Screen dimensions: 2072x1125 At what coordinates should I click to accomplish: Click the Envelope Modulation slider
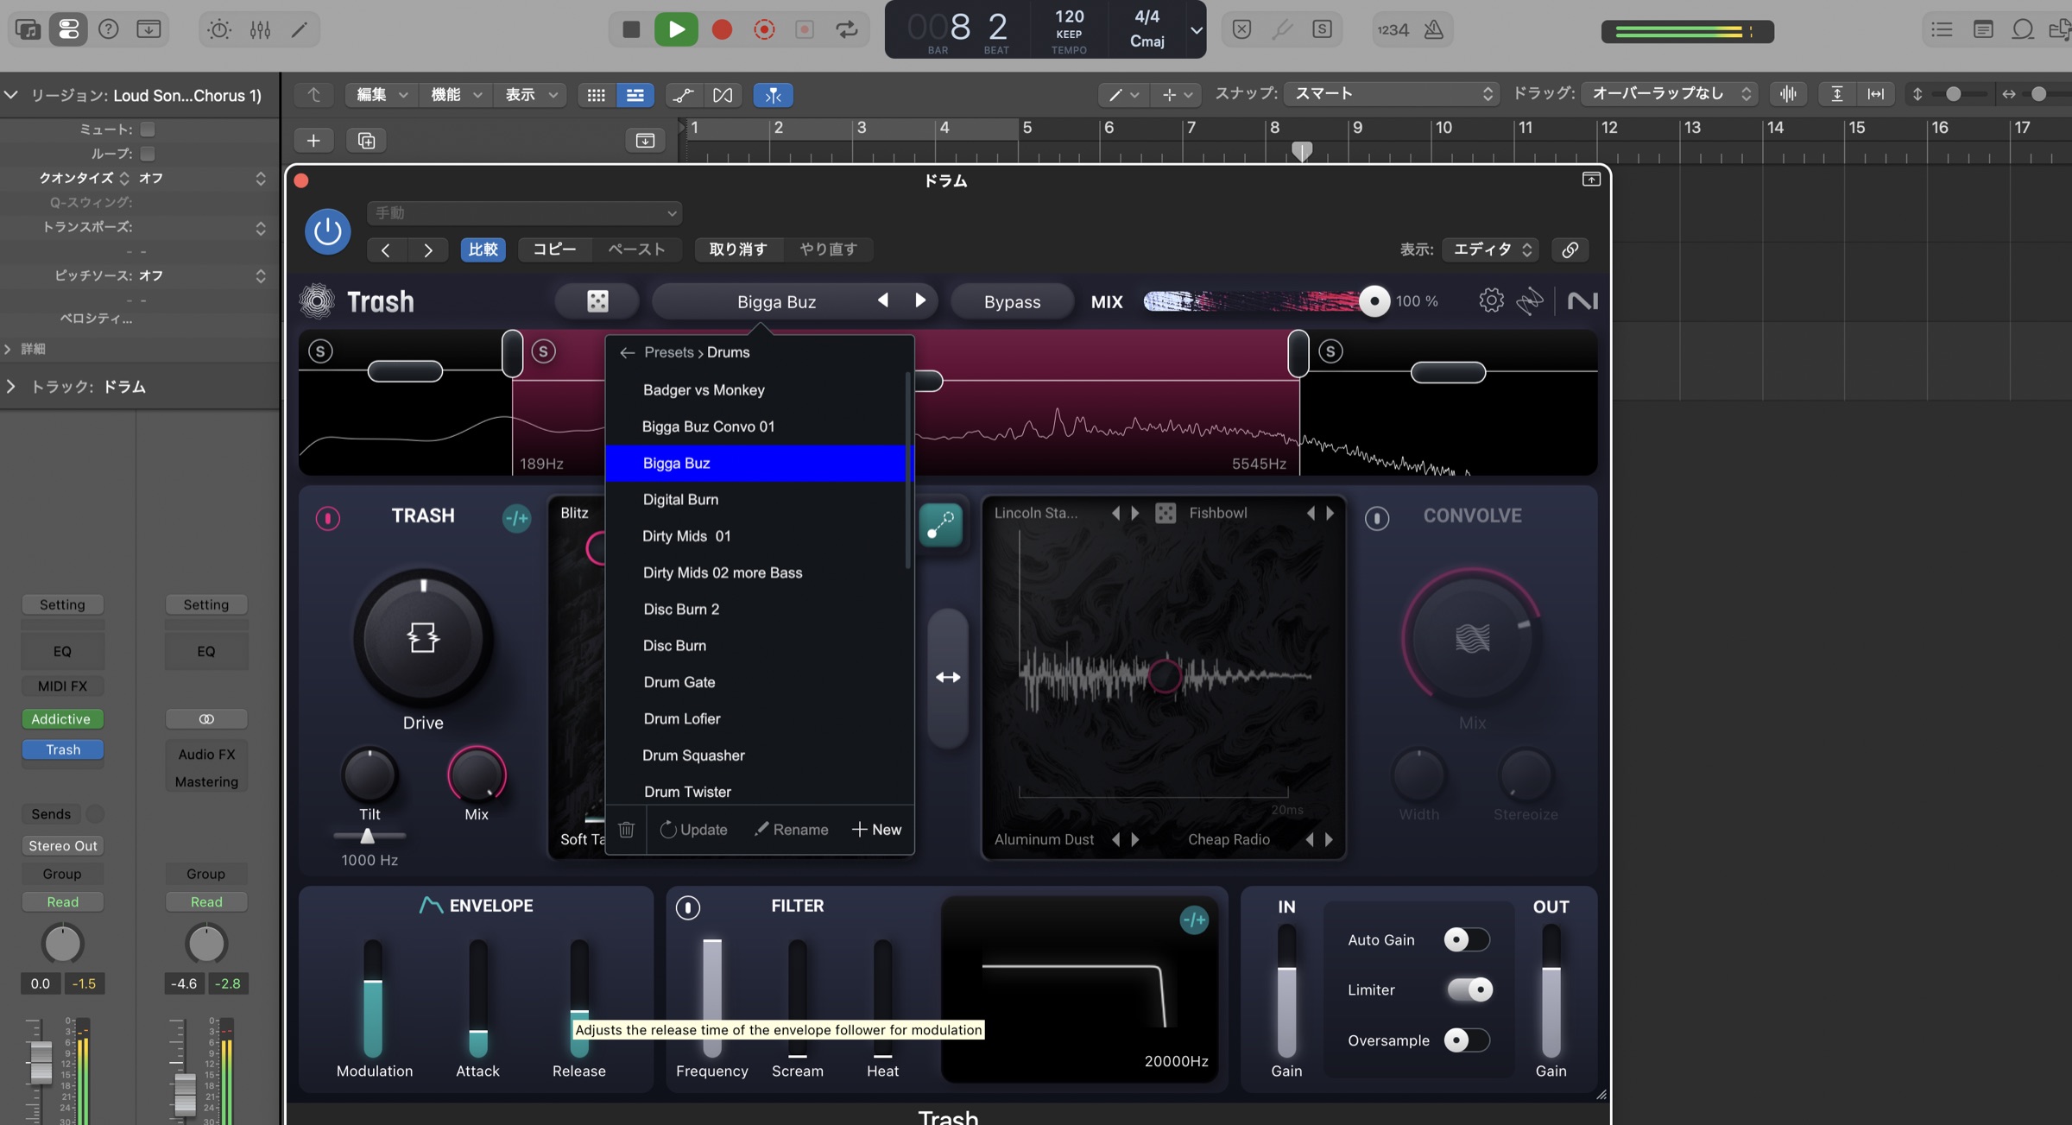point(373,999)
